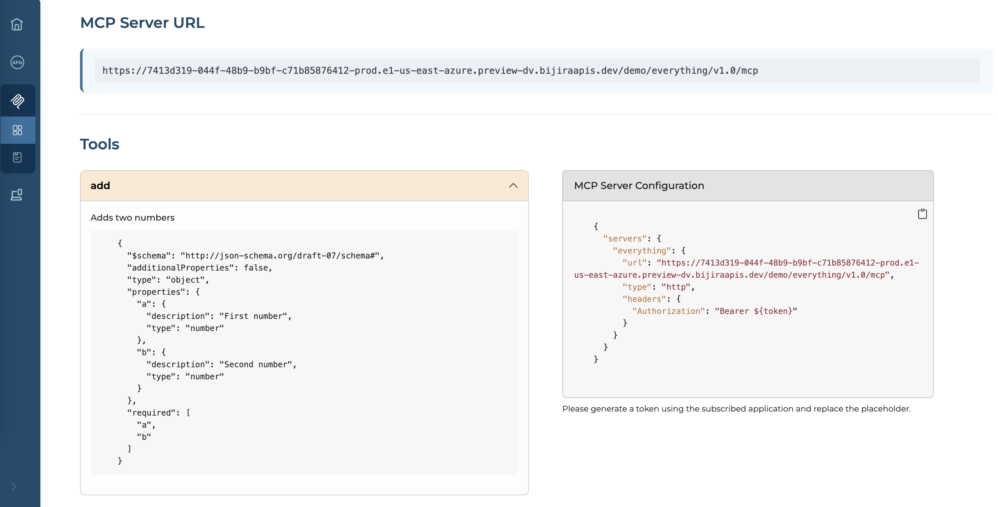Click the MCP Server URL heading
The height and width of the screenshot is (507, 998).
tap(142, 22)
